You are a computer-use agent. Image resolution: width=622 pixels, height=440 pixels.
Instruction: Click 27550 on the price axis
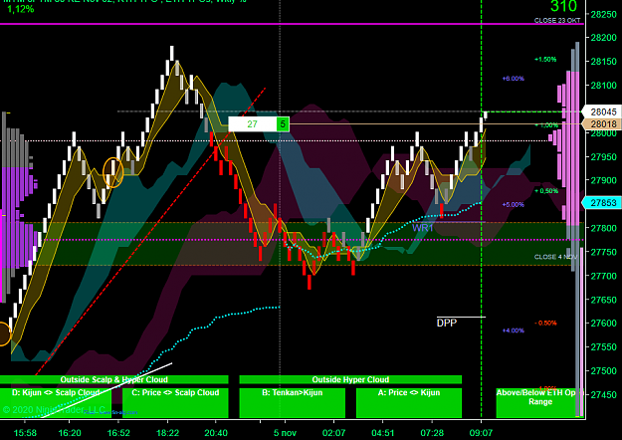(x=604, y=347)
